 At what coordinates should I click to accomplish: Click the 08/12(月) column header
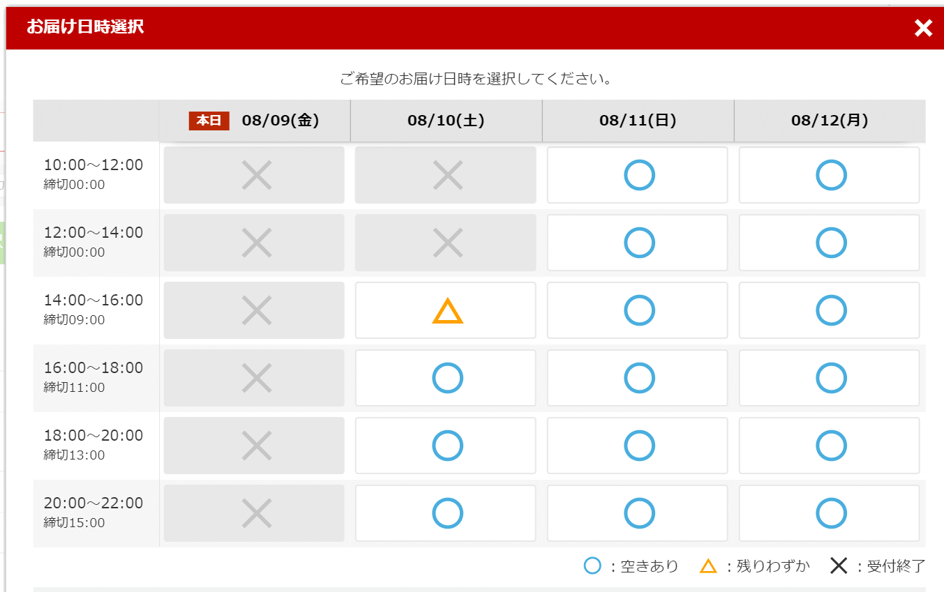(x=830, y=121)
